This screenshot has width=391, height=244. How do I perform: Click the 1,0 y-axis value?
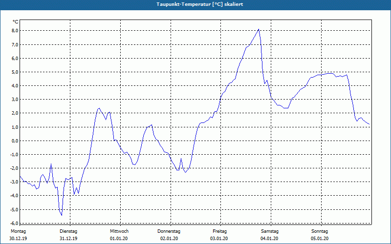15,127
